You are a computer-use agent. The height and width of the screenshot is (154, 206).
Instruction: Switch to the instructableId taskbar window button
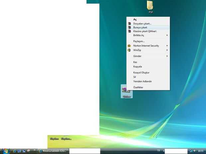coord(53,151)
